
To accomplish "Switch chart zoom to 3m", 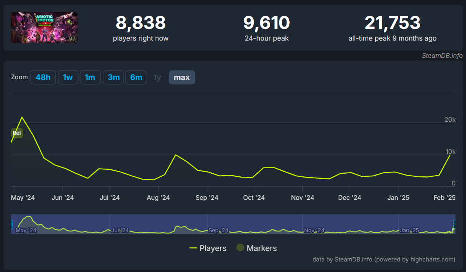I will (113, 77).
